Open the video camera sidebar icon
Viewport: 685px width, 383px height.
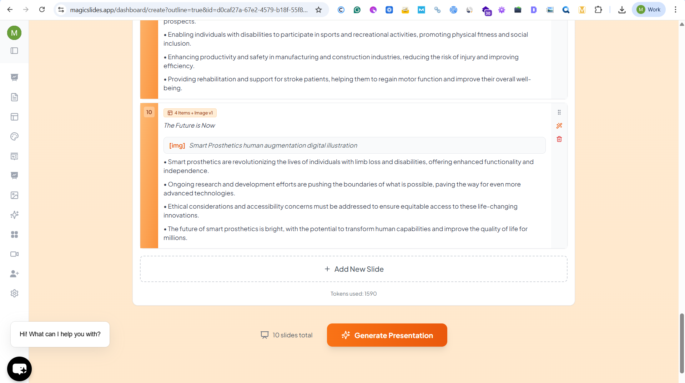[x=14, y=254]
